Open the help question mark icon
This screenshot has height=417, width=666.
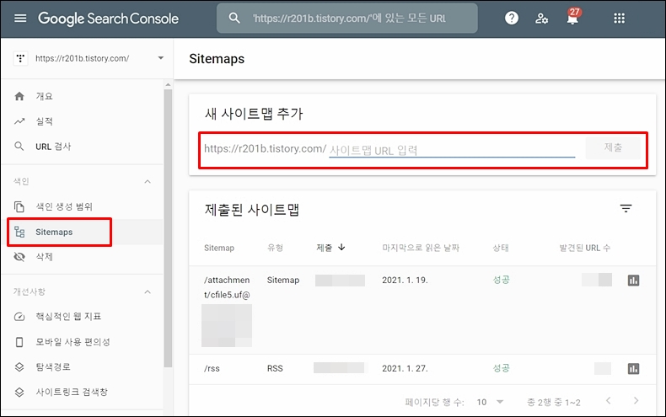coord(512,19)
